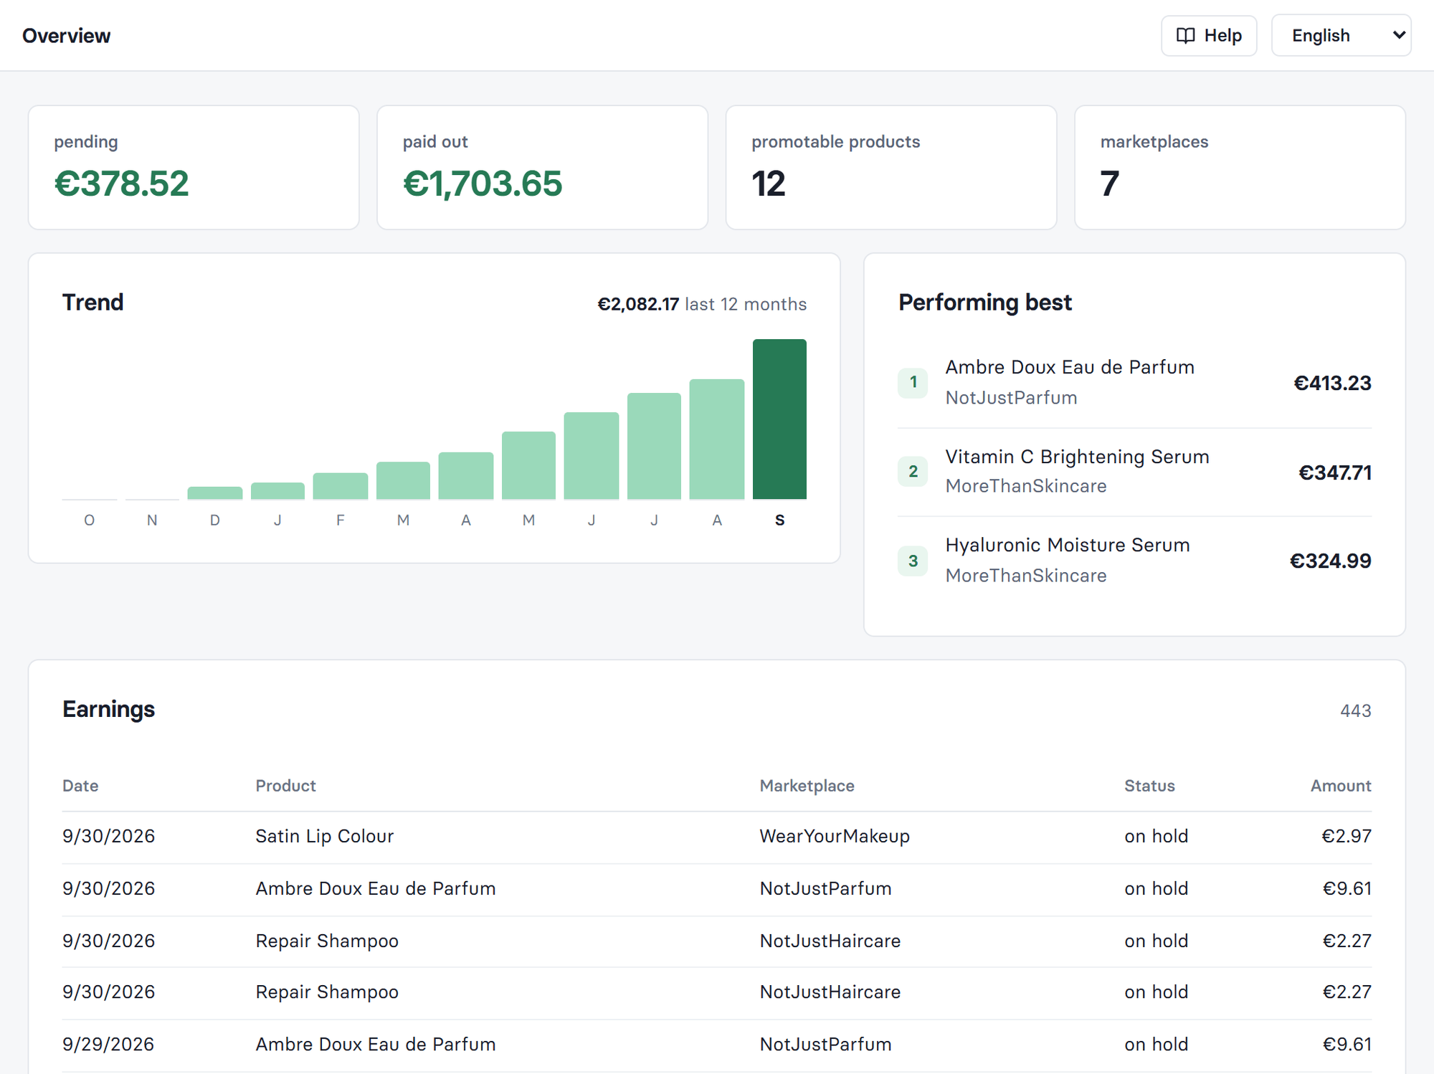Viewport: 1434px width, 1074px height.
Task: Click the pending €378.52 card
Action: (194, 168)
